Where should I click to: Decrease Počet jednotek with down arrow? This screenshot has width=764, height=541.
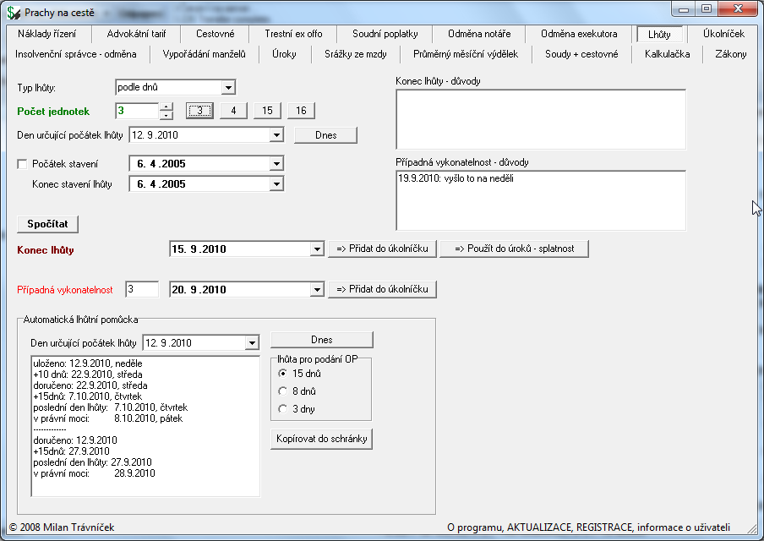[166, 116]
